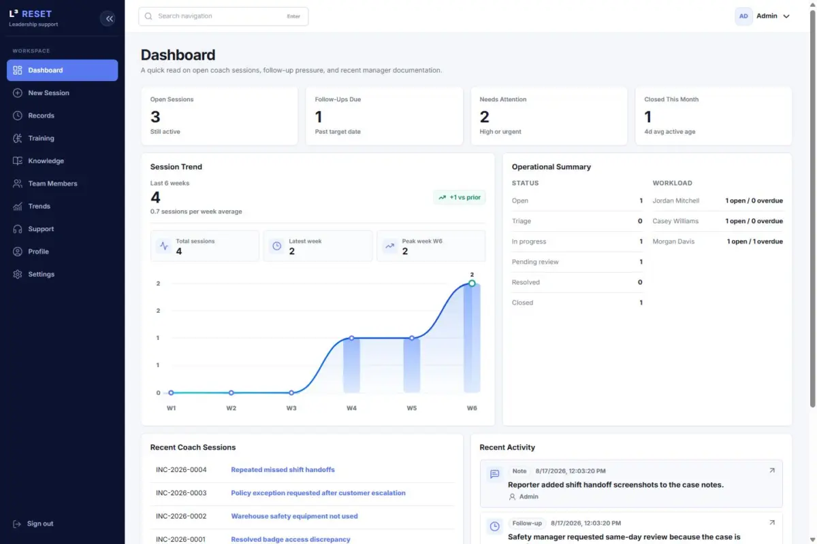
Task: Click the Resolved status row
Action: pyautogui.click(x=577, y=282)
